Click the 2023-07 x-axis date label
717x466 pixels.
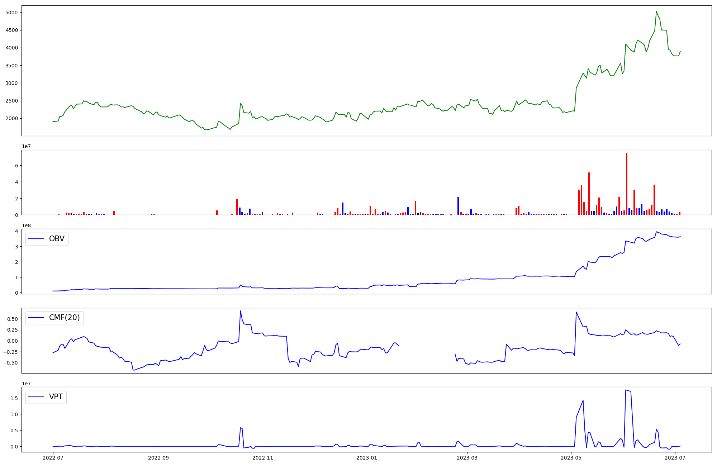click(x=675, y=458)
